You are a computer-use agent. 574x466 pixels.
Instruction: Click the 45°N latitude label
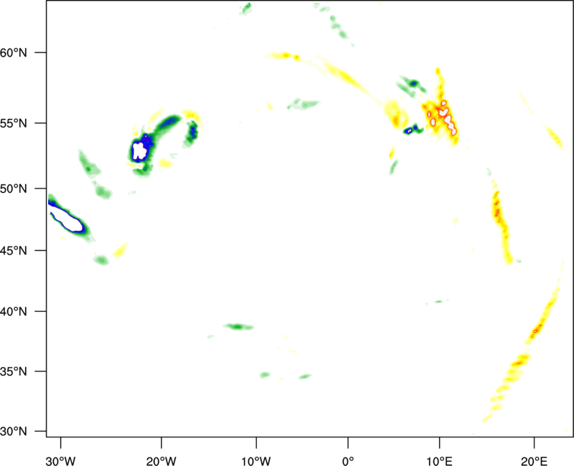(14, 250)
